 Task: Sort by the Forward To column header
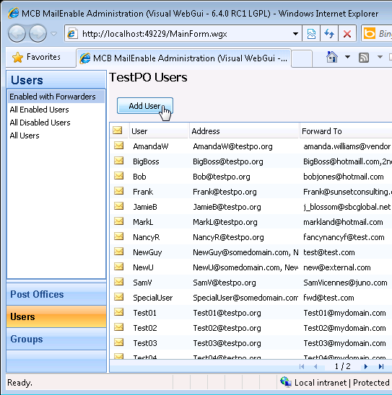tap(346, 131)
